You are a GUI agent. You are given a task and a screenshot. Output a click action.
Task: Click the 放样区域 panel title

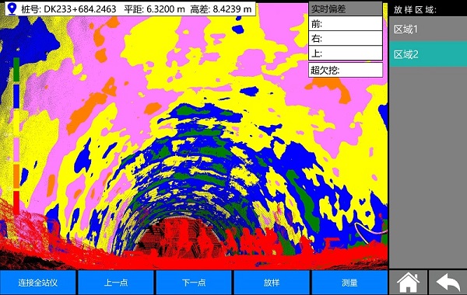click(x=415, y=9)
